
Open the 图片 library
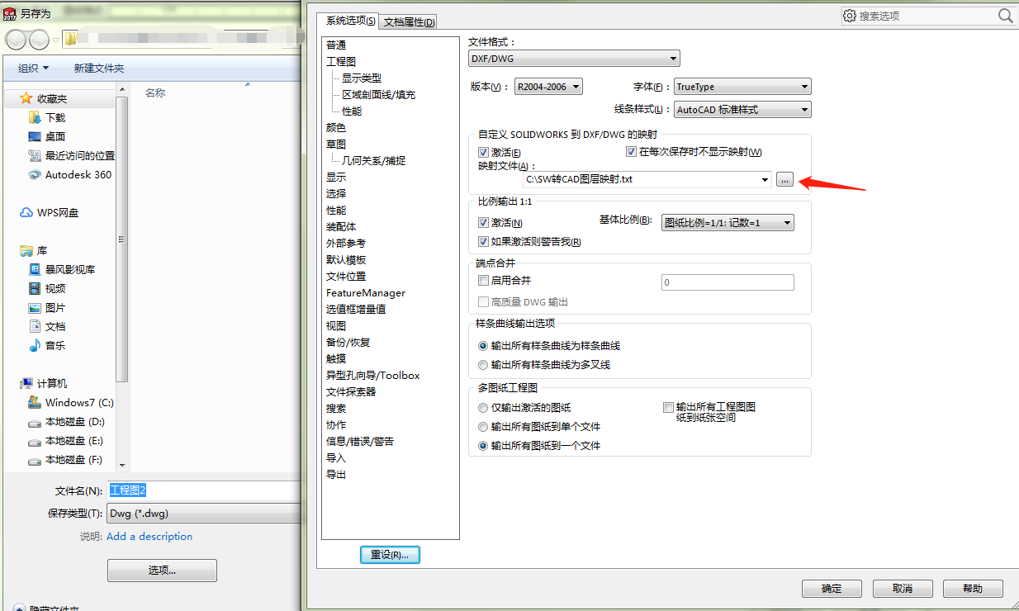(x=47, y=307)
